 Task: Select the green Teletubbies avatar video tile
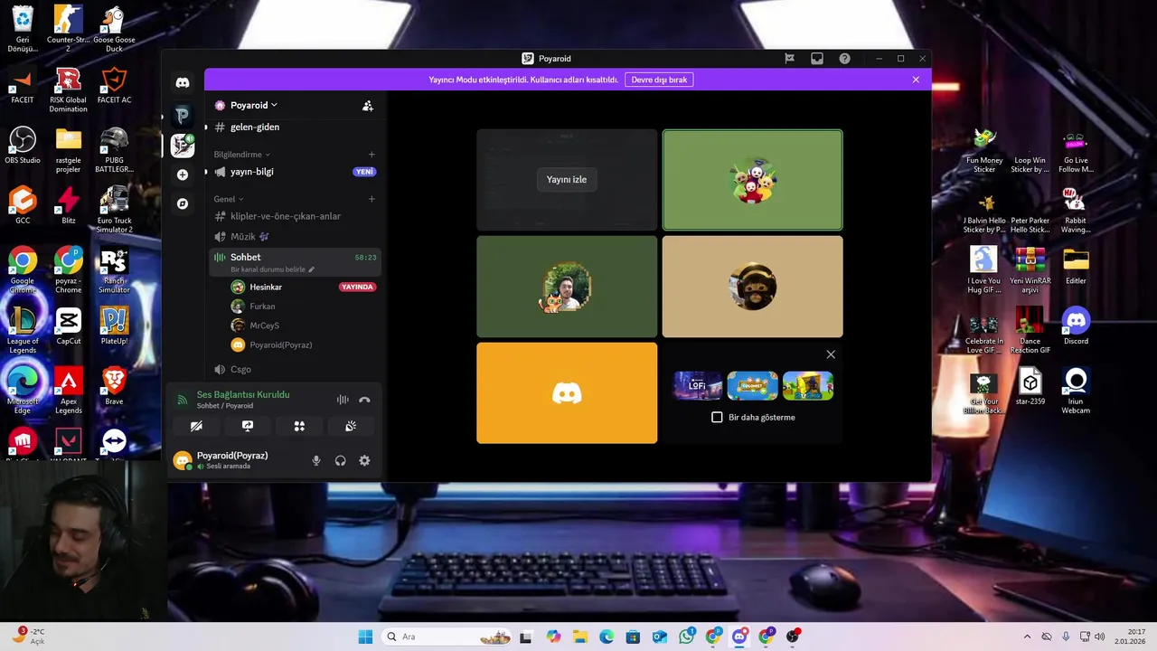click(752, 180)
